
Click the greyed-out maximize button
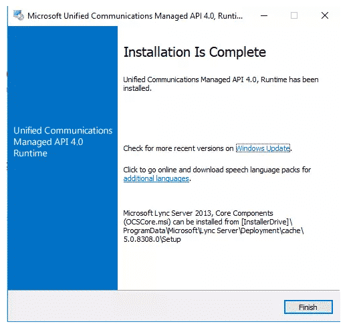[x=294, y=16]
